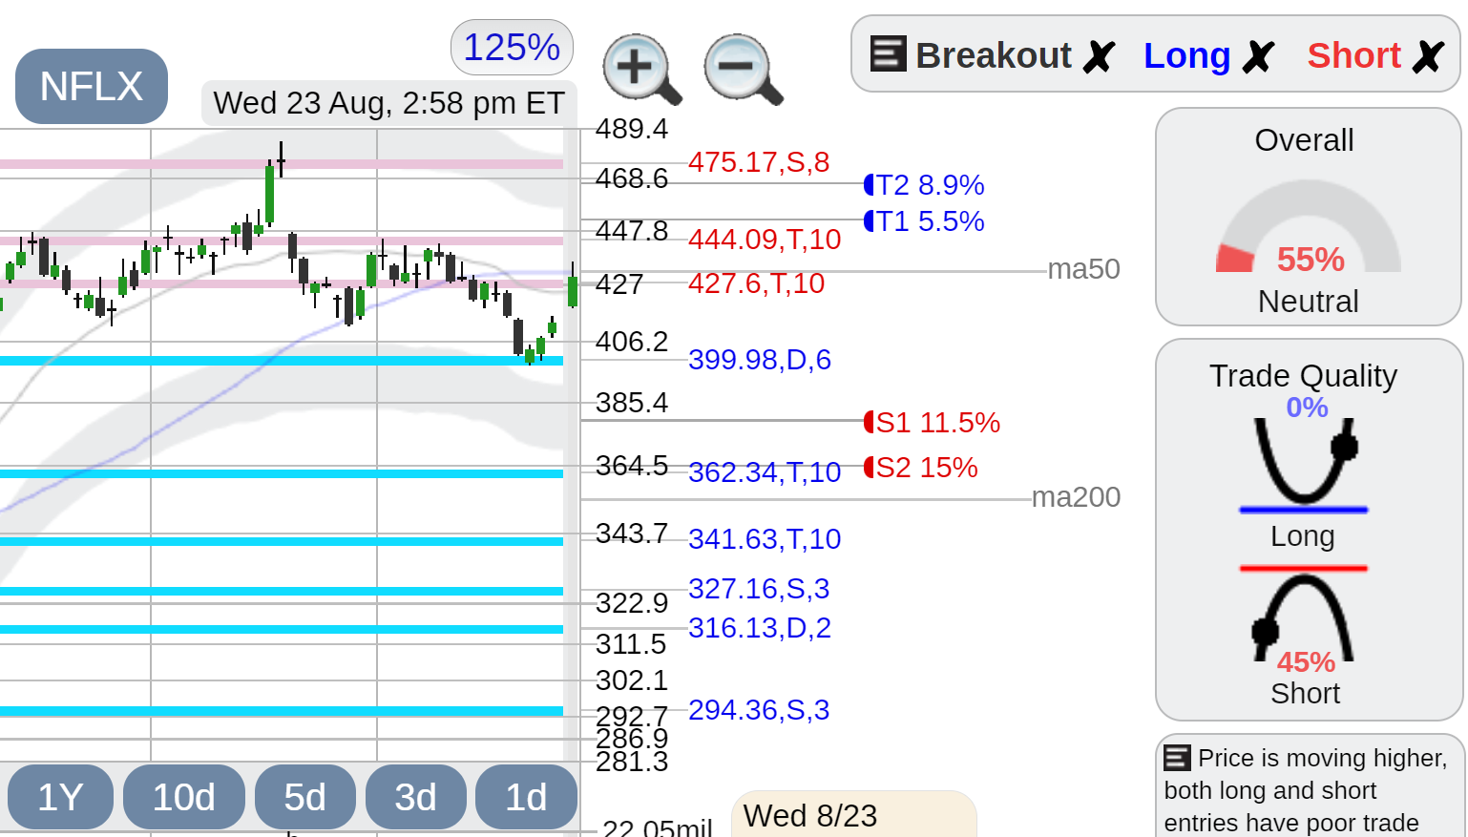The width and height of the screenshot is (1468, 837).
Task: Toggle the Short filter X
Action: [1428, 57]
